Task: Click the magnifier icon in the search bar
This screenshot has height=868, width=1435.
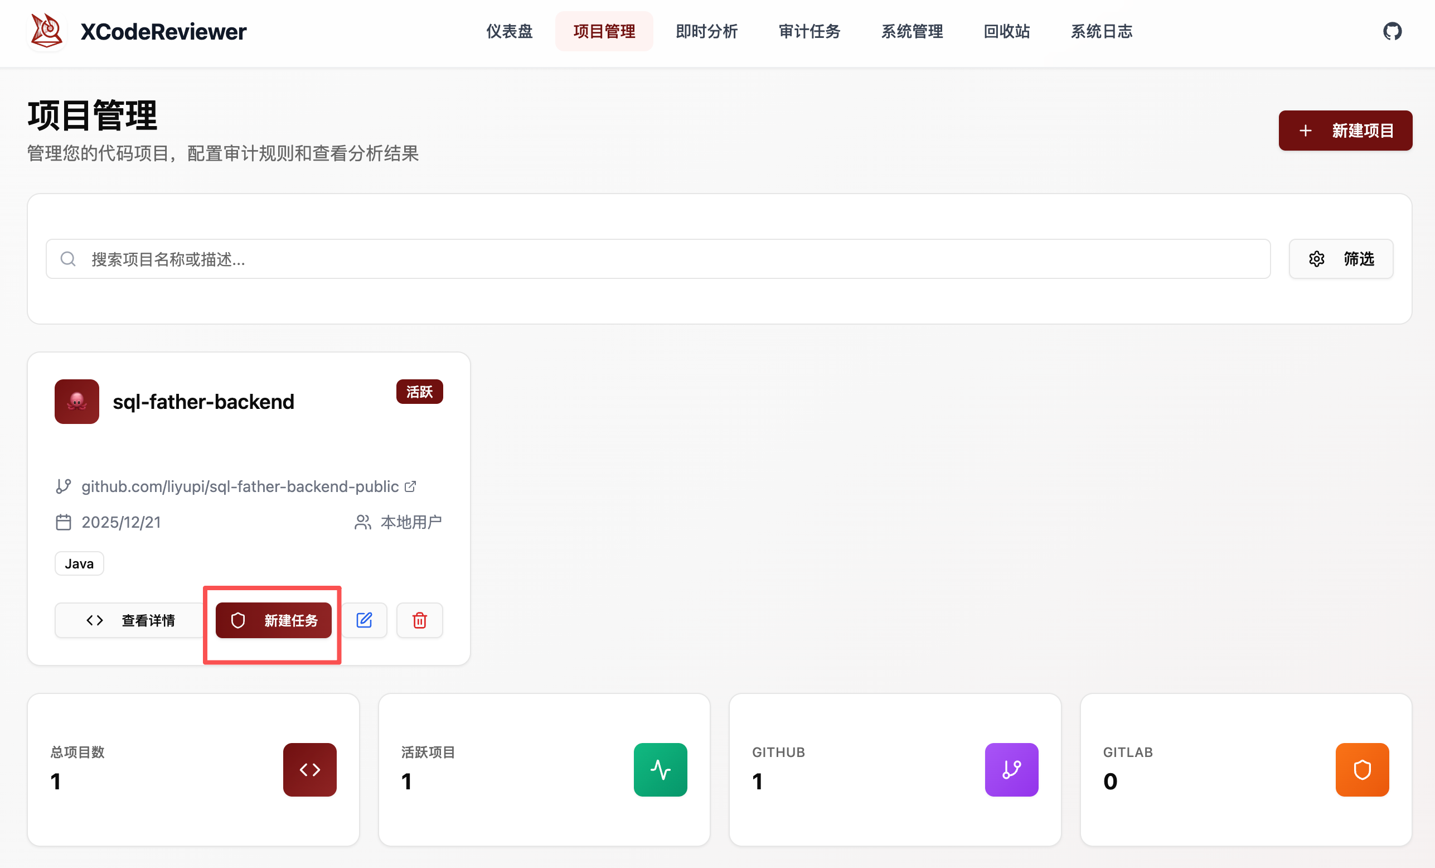Action: pos(67,259)
